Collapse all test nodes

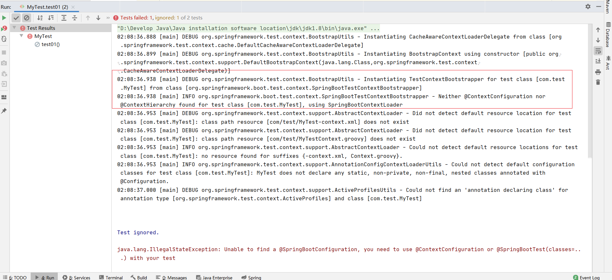click(75, 18)
